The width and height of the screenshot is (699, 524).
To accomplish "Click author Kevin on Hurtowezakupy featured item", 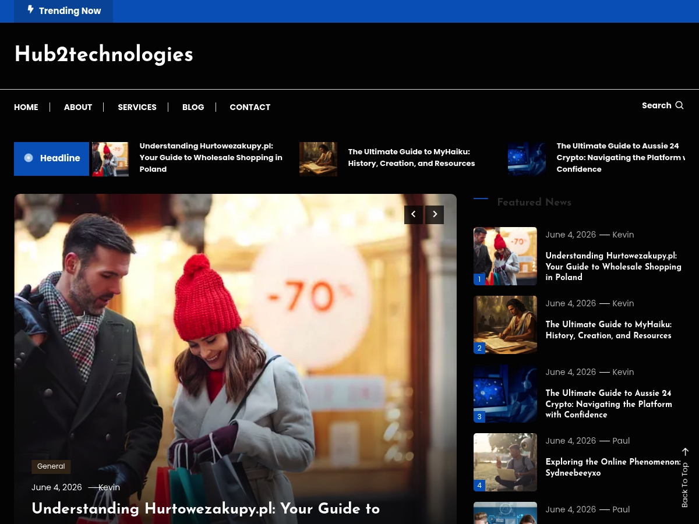I will 623,235.
